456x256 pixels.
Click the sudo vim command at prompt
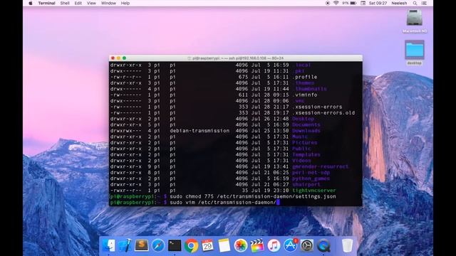tap(223, 203)
